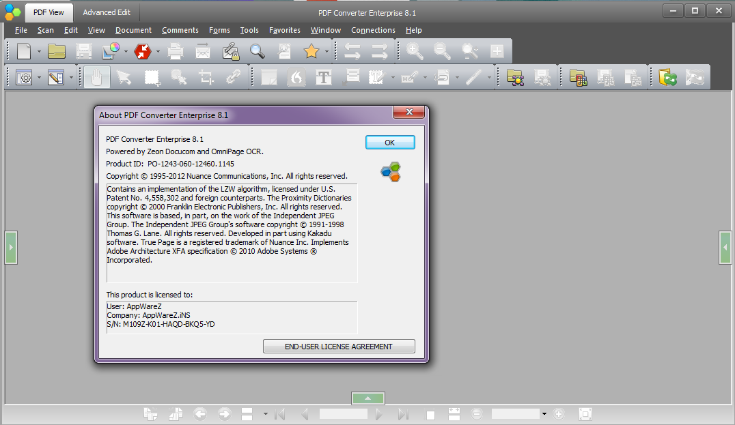
Task: Click the folder with colored Office squares icon
Action: [578, 77]
